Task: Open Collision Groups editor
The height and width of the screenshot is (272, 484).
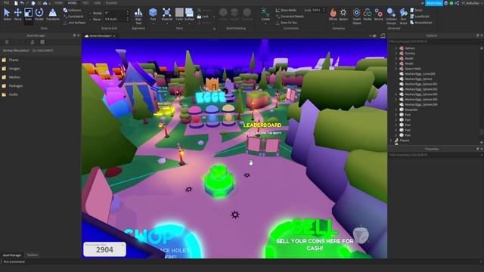Action: (x=391, y=16)
